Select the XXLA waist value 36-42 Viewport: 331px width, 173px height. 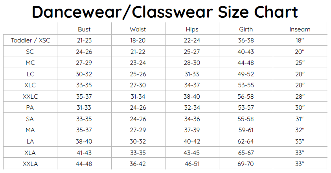coord(138,163)
